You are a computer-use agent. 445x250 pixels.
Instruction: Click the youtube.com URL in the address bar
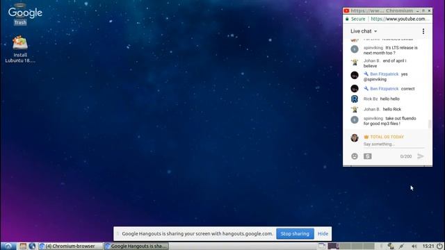click(400, 19)
